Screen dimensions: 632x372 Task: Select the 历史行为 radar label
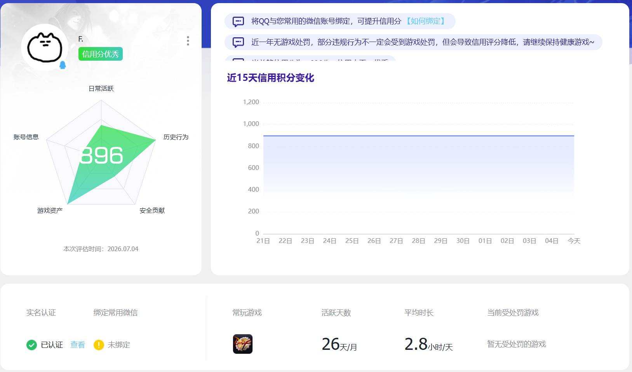pos(176,137)
